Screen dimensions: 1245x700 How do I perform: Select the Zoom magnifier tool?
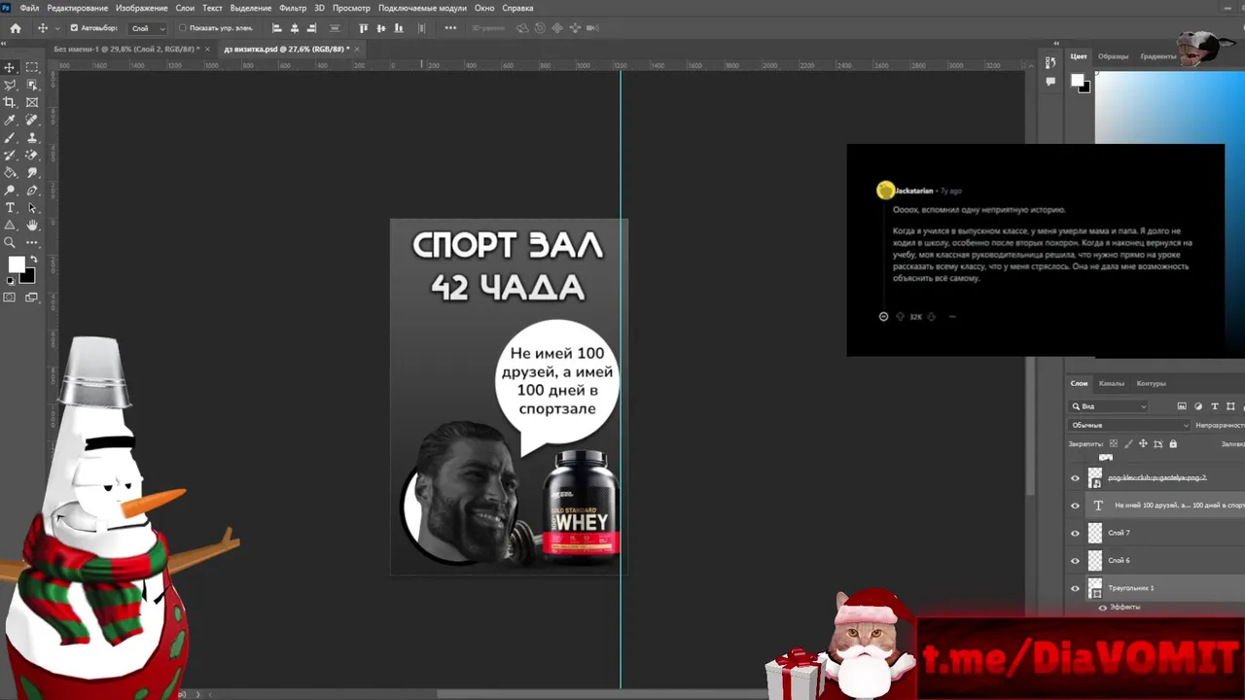[10, 242]
